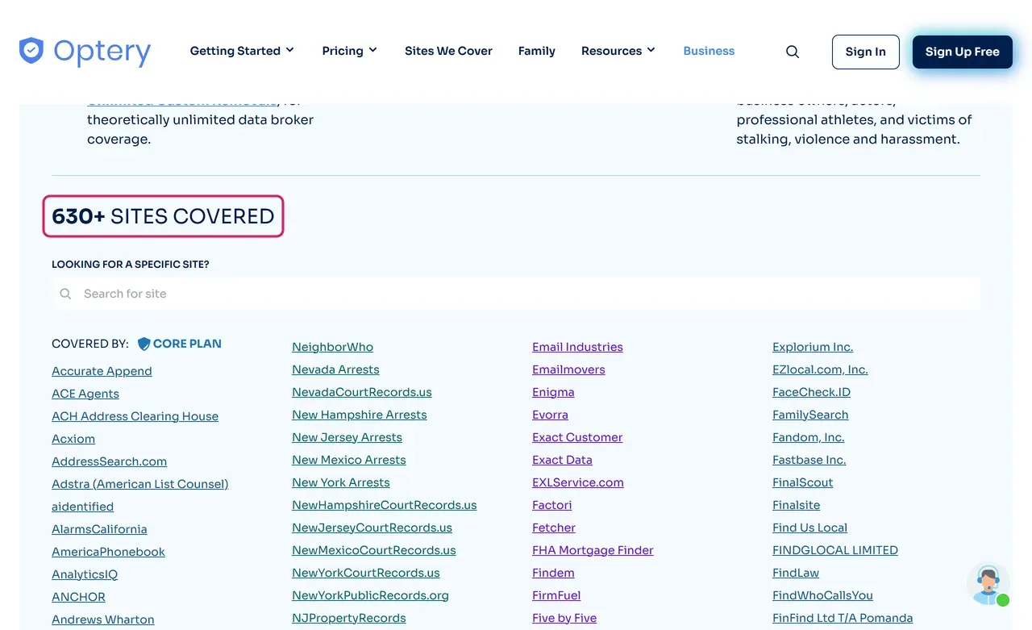
Task: Open the Exact Data link
Action: pos(562,460)
